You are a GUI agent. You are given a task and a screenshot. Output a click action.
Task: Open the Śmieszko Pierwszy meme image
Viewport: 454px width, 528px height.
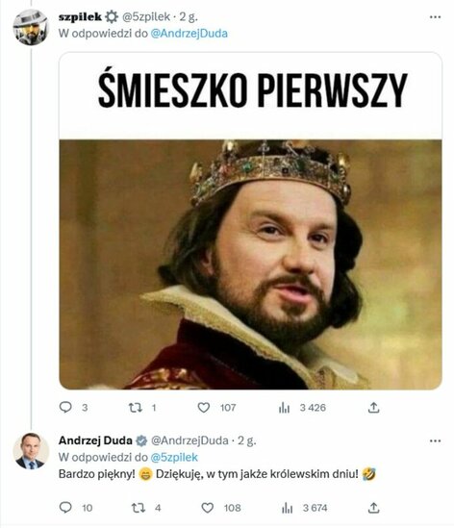click(x=250, y=221)
